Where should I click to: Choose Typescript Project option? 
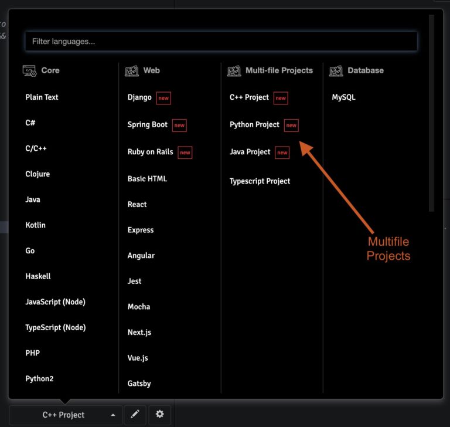click(260, 181)
